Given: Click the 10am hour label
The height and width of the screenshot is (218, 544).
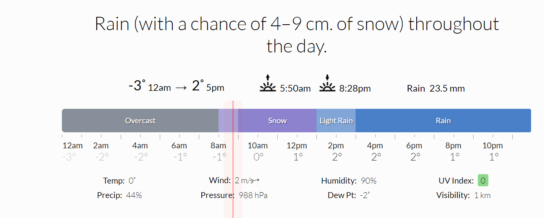Looking at the screenshot, I should pyautogui.click(x=258, y=146).
